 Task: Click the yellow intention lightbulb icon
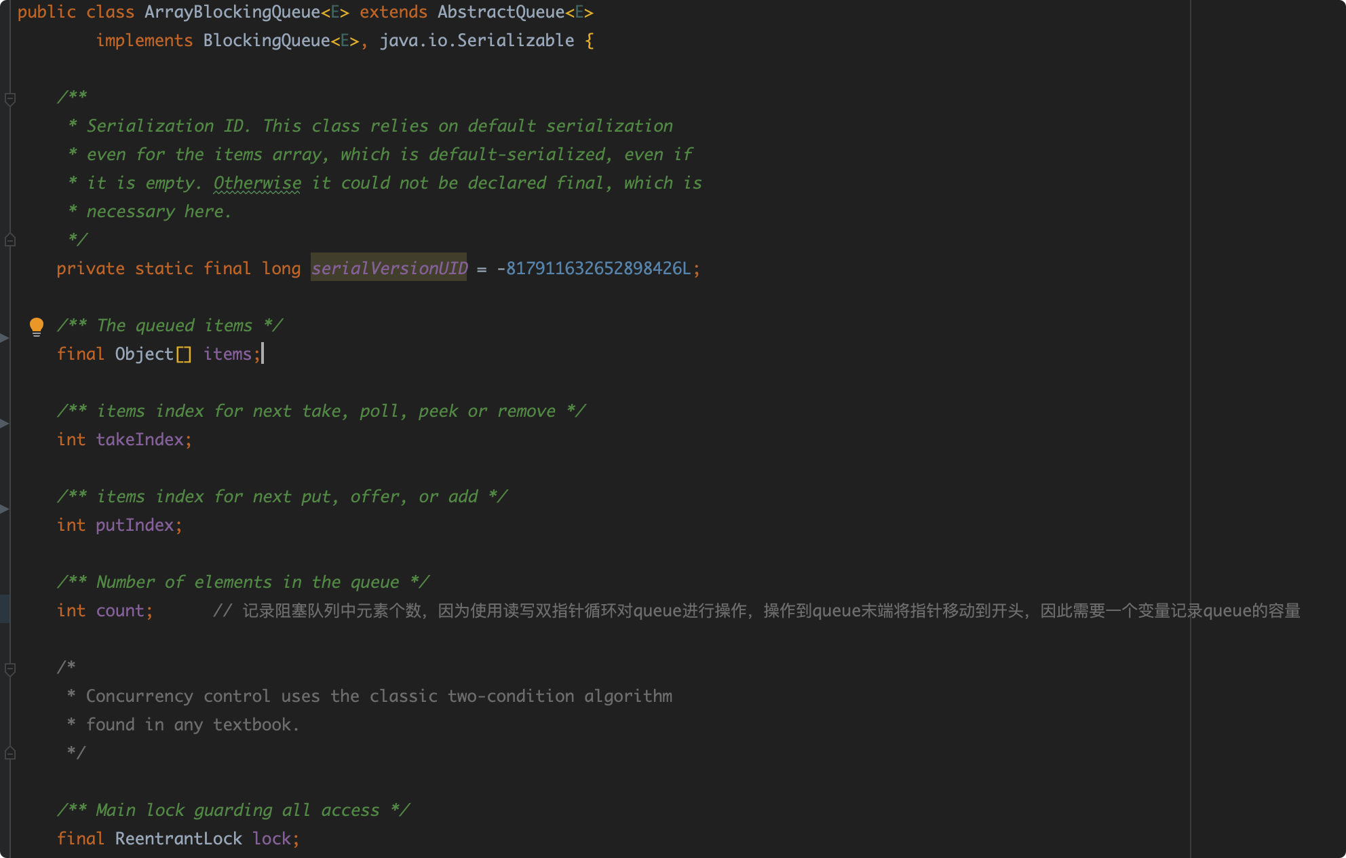click(37, 327)
